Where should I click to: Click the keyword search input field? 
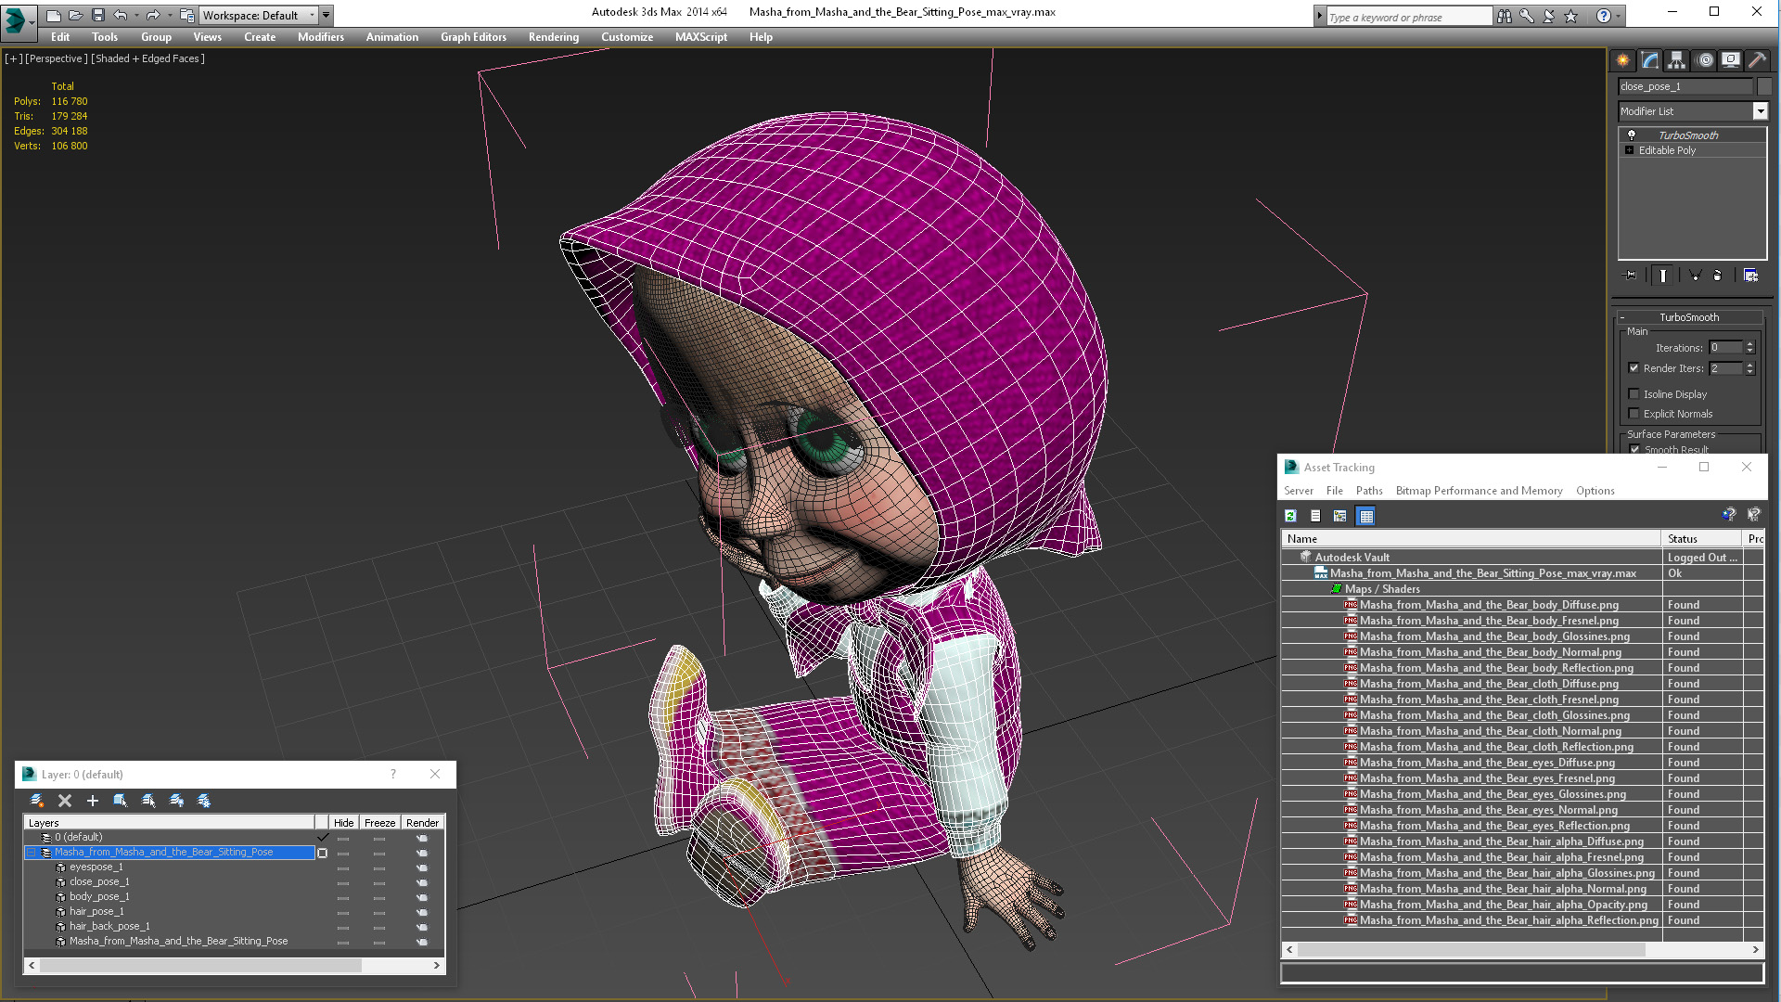click(1408, 17)
